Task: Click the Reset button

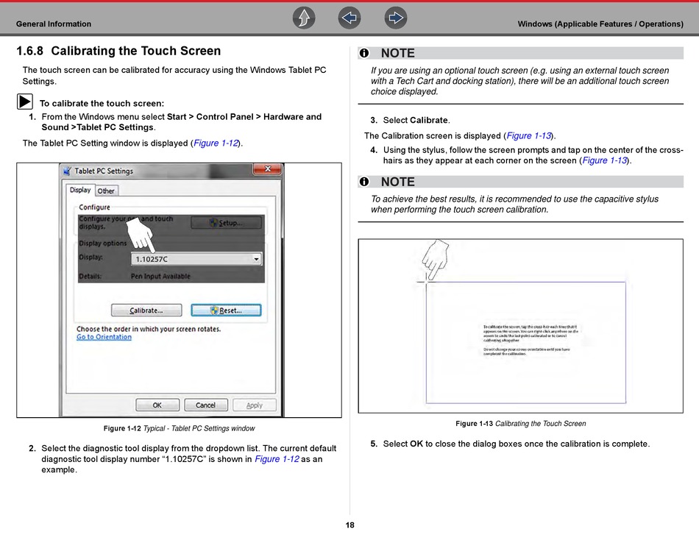Action: [226, 310]
